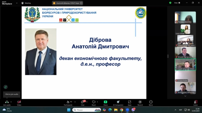Open sharing options on Анатолій Діброва banner

pyautogui.click(x=81, y=3)
